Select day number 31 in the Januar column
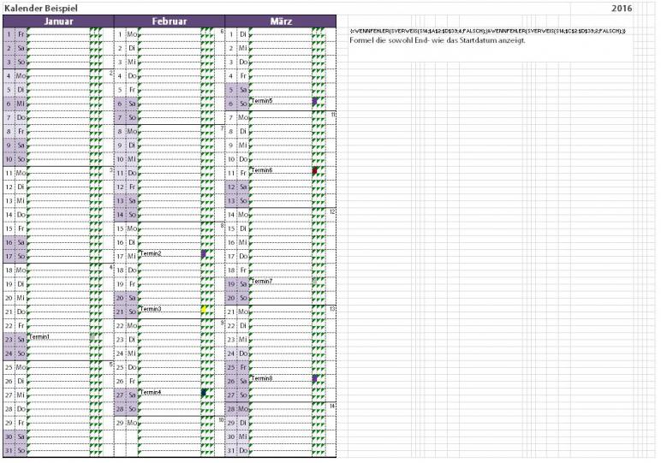 tap(9, 451)
